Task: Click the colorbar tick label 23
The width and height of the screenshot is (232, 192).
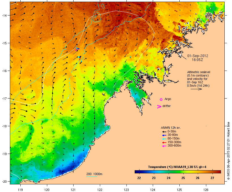Action: pyautogui.click(x=154, y=178)
